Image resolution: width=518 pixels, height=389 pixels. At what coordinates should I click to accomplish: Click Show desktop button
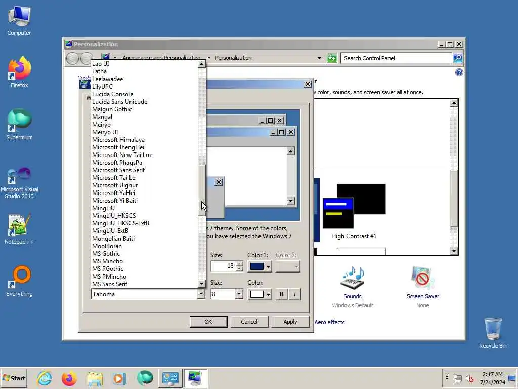[x=512, y=378]
